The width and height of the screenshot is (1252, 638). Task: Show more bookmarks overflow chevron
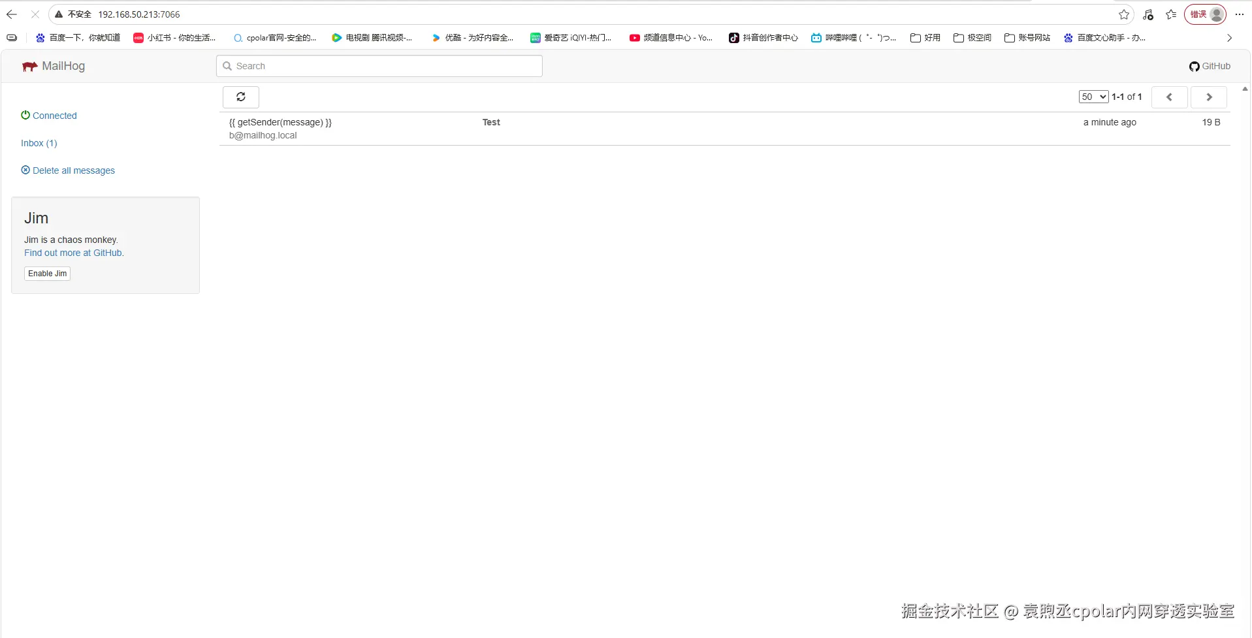[x=1229, y=38]
